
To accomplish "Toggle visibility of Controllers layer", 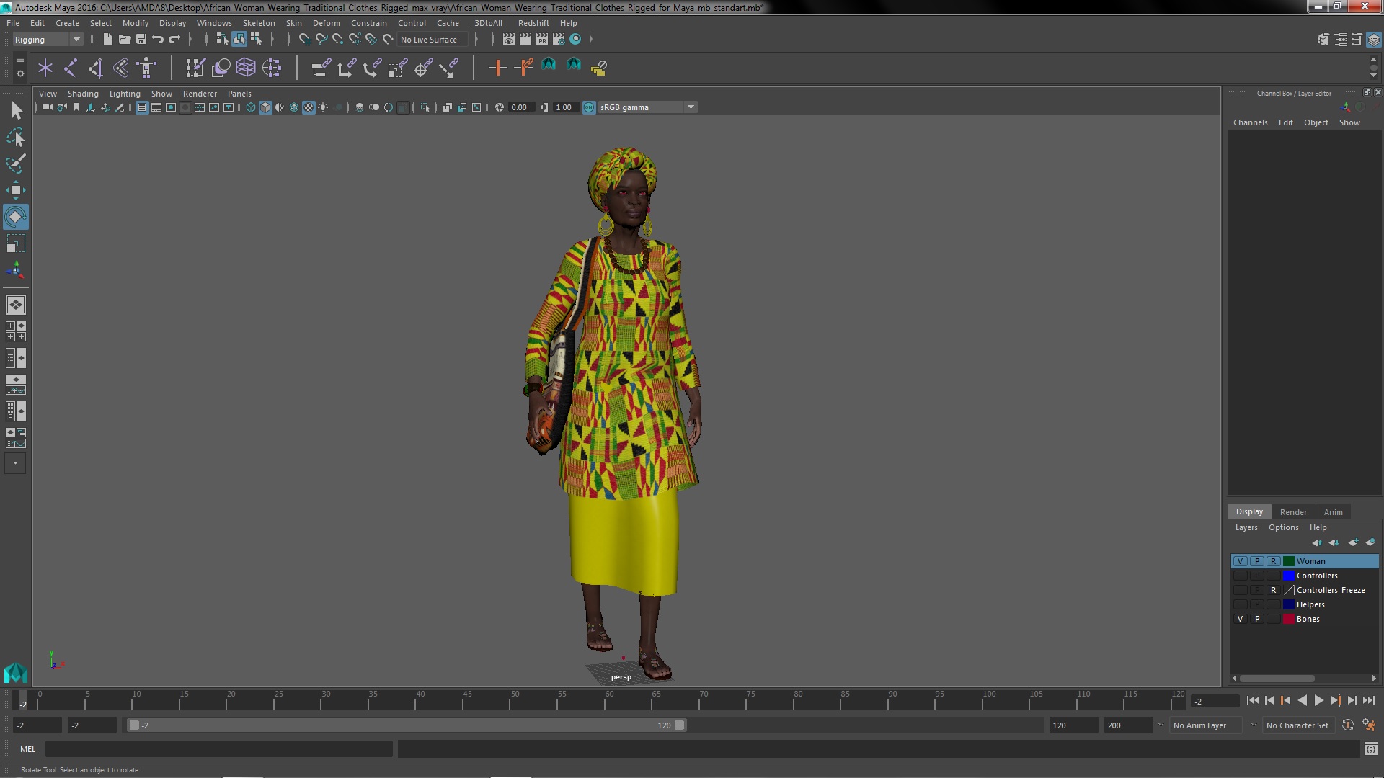I will click(1240, 576).
